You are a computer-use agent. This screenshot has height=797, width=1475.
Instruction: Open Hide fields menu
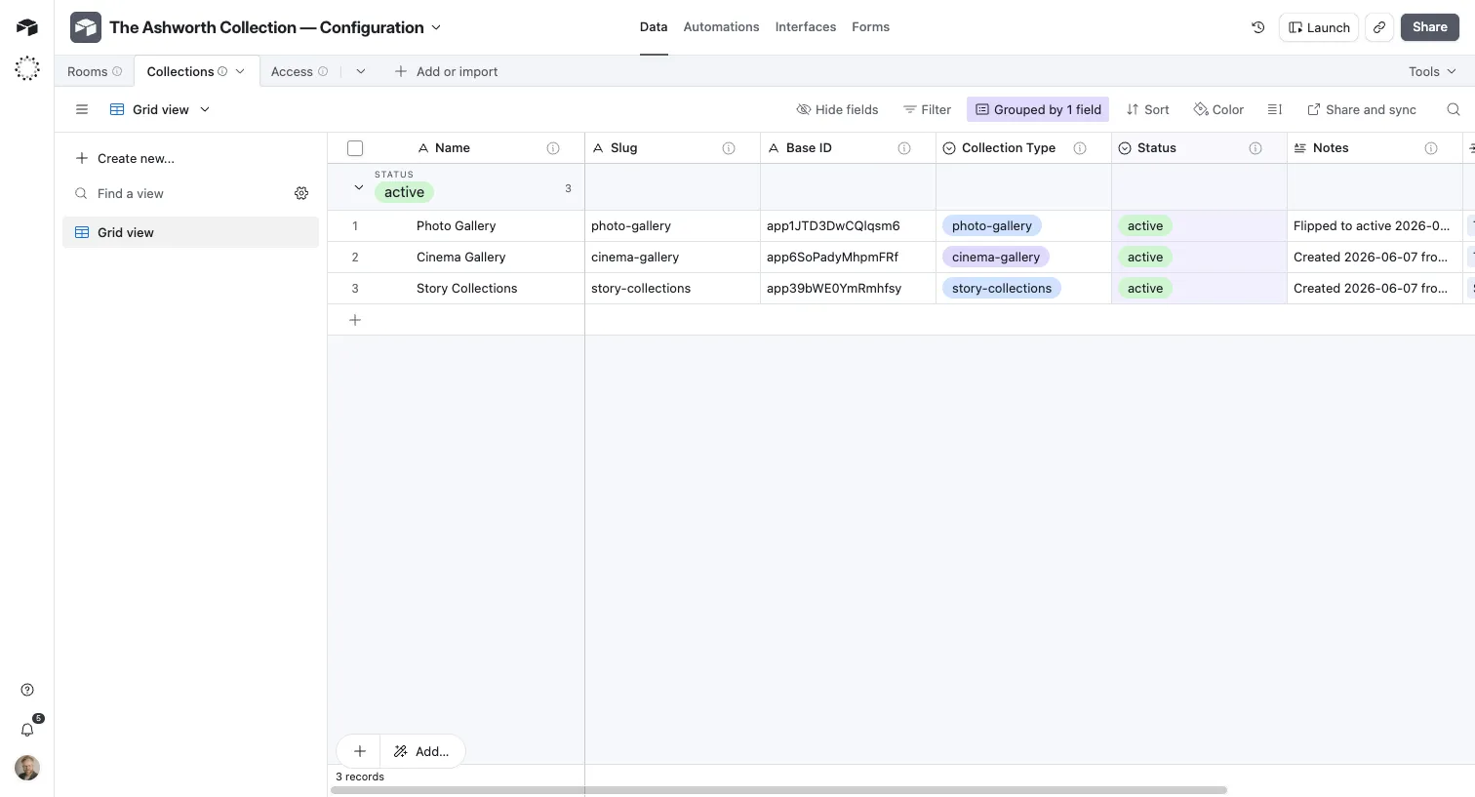coord(837,109)
